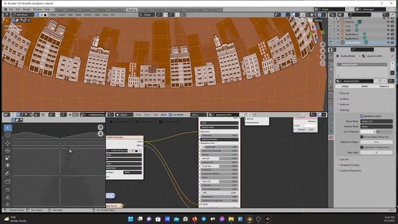Image resolution: width=398 pixels, height=224 pixels.
Task: Select the UV editor Grab sculpt tool
Action: point(7,190)
